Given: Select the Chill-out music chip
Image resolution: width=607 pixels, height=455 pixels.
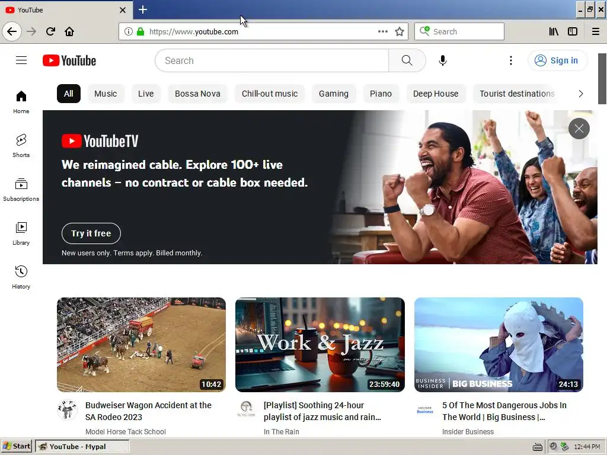Looking at the screenshot, I should [x=270, y=94].
